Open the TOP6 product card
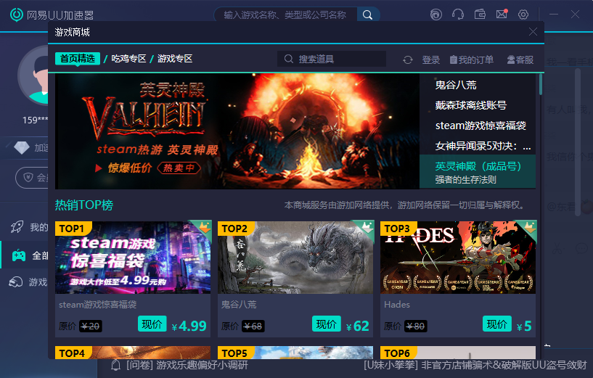593x378 pixels. (x=458, y=353)
